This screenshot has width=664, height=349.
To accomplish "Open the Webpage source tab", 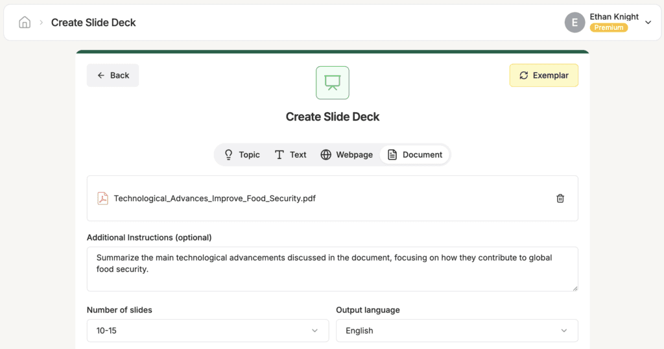I will pos(346,154).
